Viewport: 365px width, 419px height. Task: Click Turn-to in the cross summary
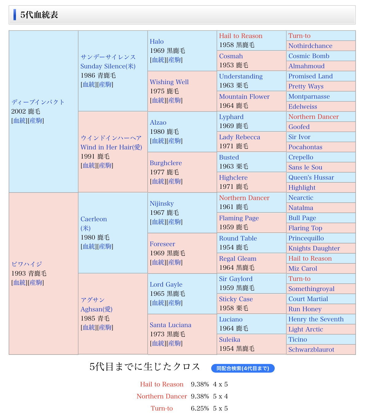point(161,408)
